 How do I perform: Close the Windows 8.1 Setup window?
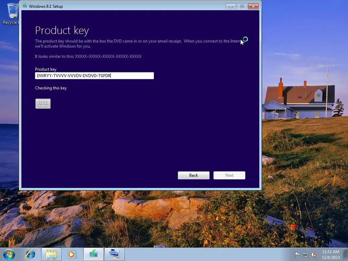point(253,6)
